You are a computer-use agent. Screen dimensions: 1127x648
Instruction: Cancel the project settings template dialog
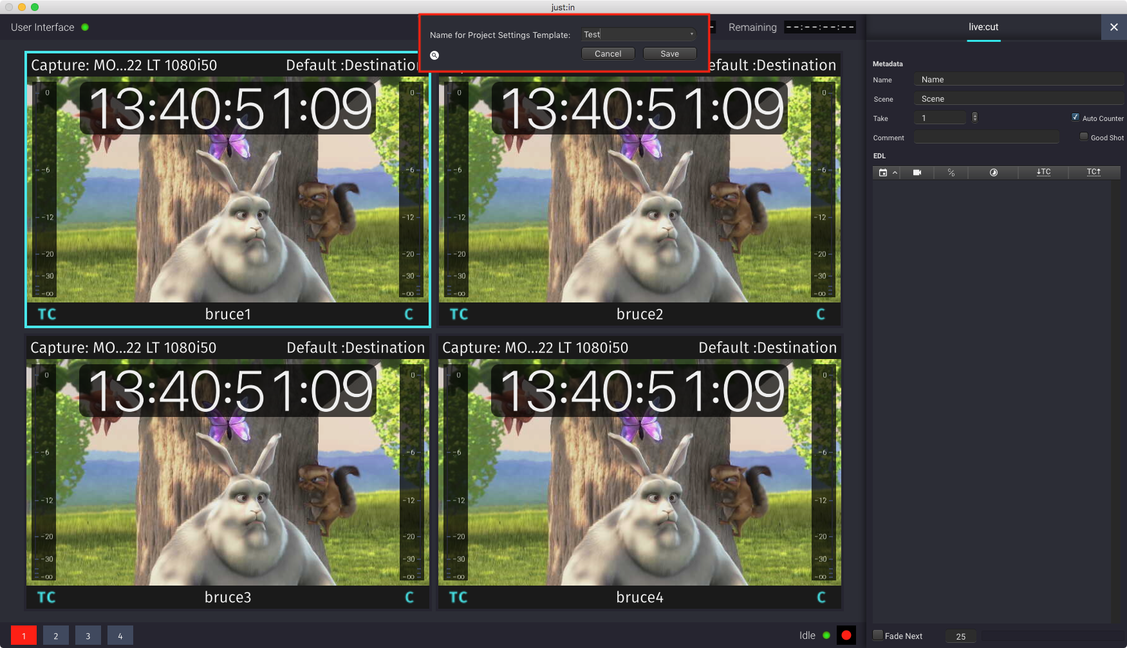coord(608,53)
